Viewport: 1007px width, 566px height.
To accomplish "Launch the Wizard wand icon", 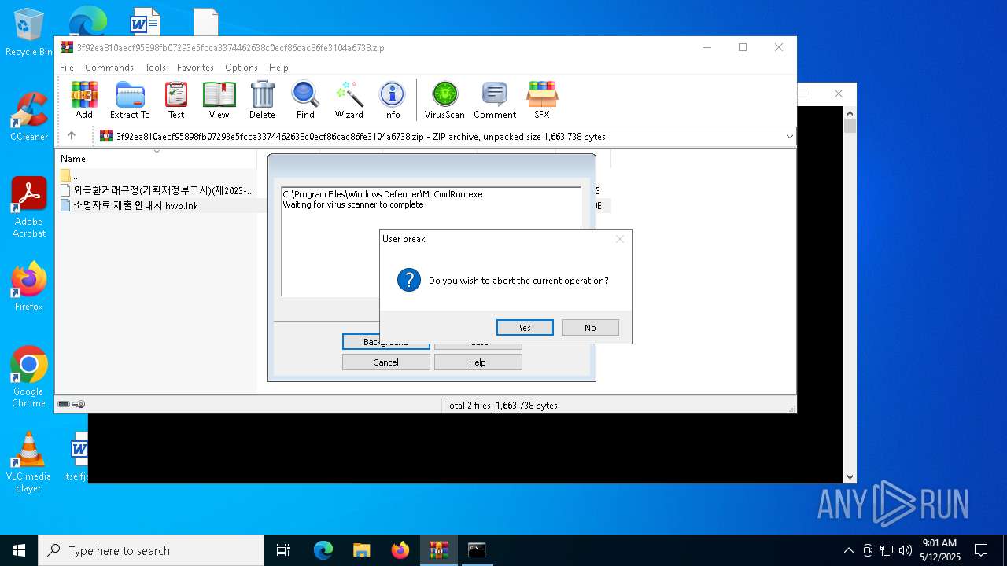I will (x=349, y=100).
